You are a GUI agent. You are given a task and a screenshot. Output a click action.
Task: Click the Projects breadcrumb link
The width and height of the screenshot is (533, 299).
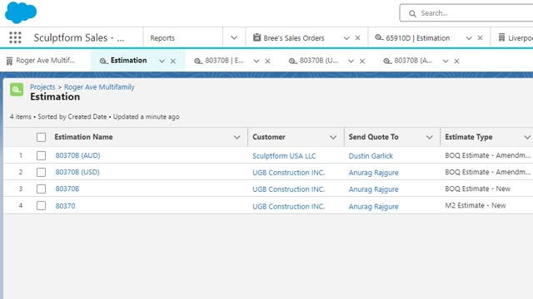[42, 86]
